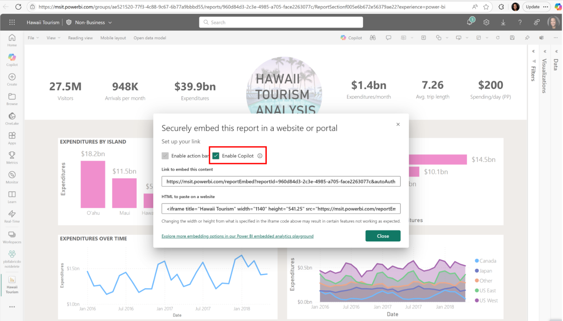Expand the Visualizations pane chevron
This screenshot has height=321, width=563.
click(545, 51)
